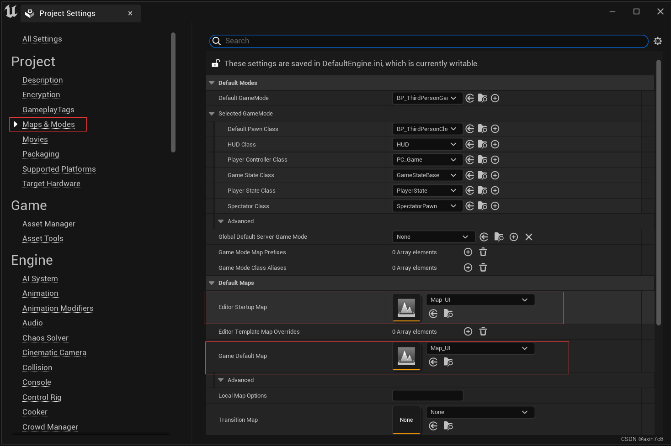
Task: Create new Default GameMode blueprint plus icon
Action: 495,98
